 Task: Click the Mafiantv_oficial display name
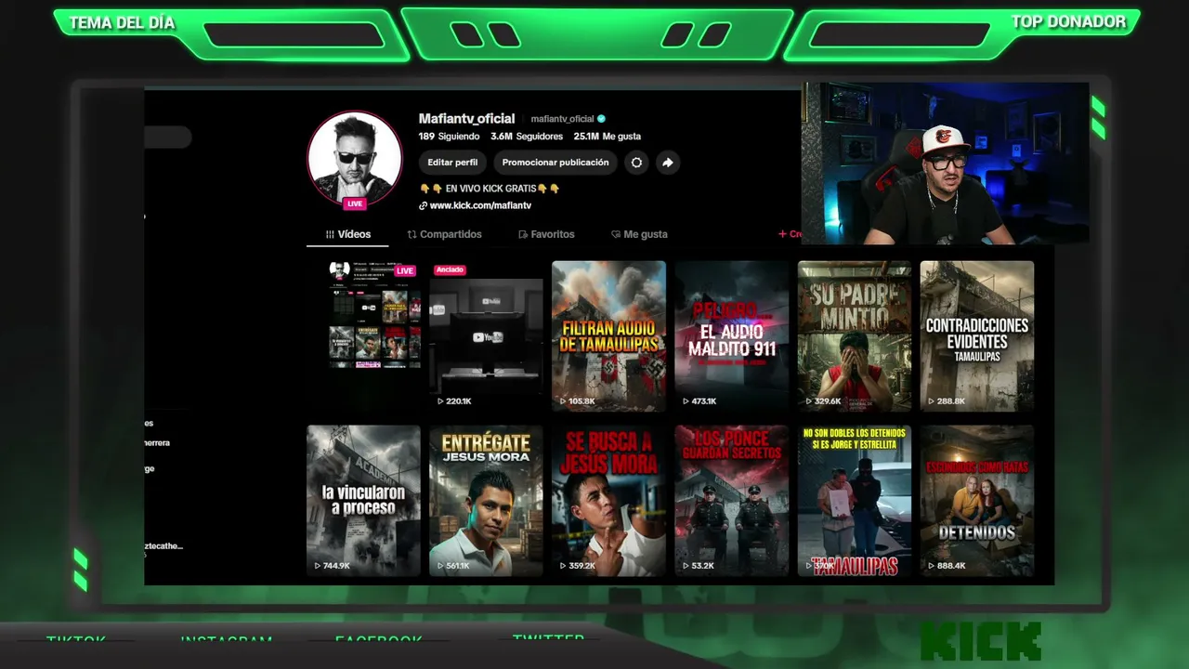point(466,119)
